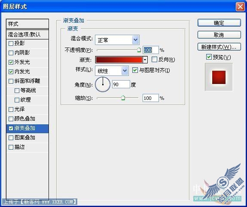This screenshot has width=247, height=207.
Task: Click the layer style preview thumbnail
Action: pyautogui.click(x=219, y=77)
